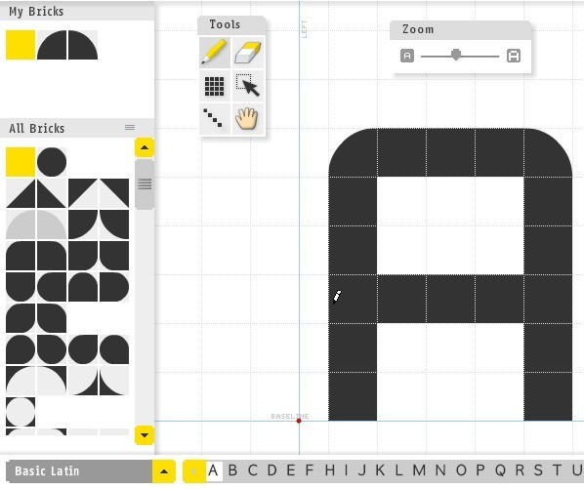Click the zoom-to-glyph A icon

[x=407, y=56]
